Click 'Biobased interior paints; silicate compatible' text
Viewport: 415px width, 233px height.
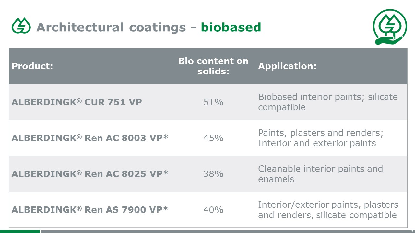pyautogui.click(x=328, y=102)
